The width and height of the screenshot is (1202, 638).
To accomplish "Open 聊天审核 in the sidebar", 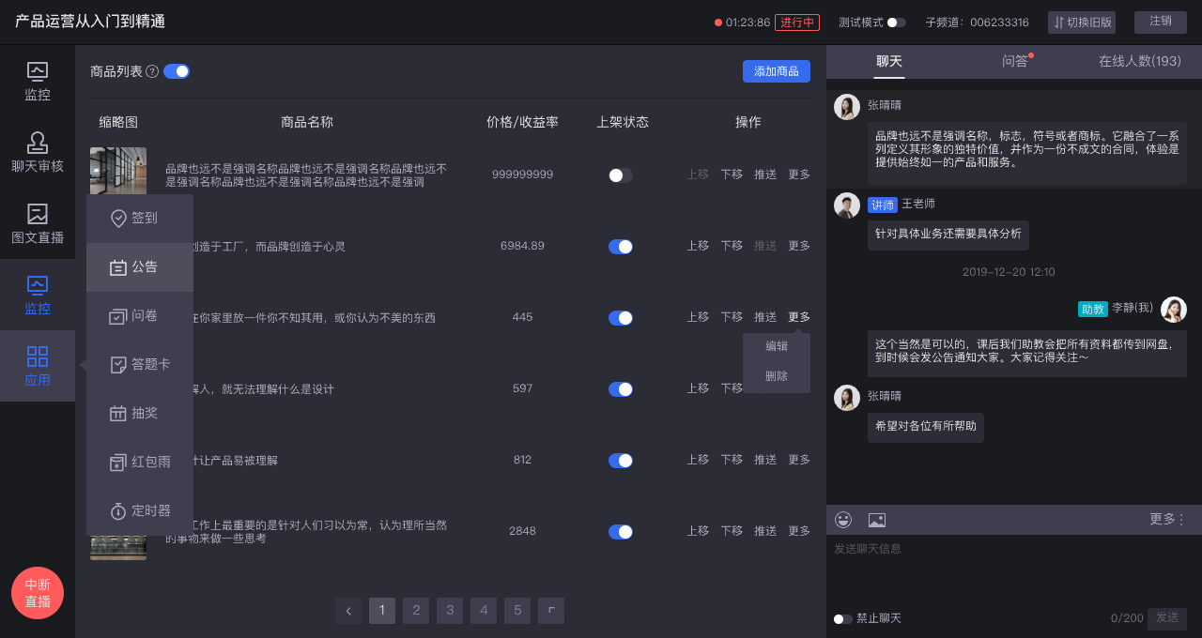I will [38, 153].
